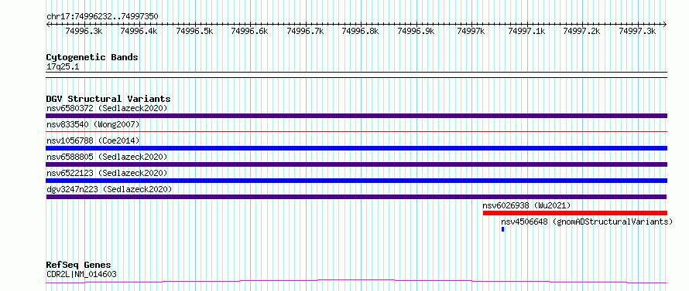Open the DGV Structural Variants track title

108,99
